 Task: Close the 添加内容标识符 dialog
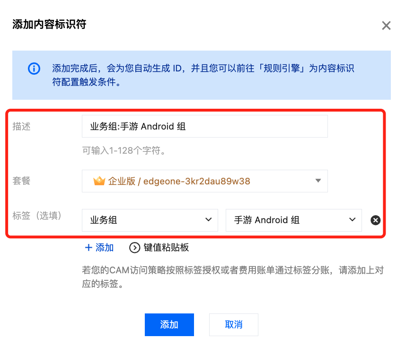click(386, 26)
